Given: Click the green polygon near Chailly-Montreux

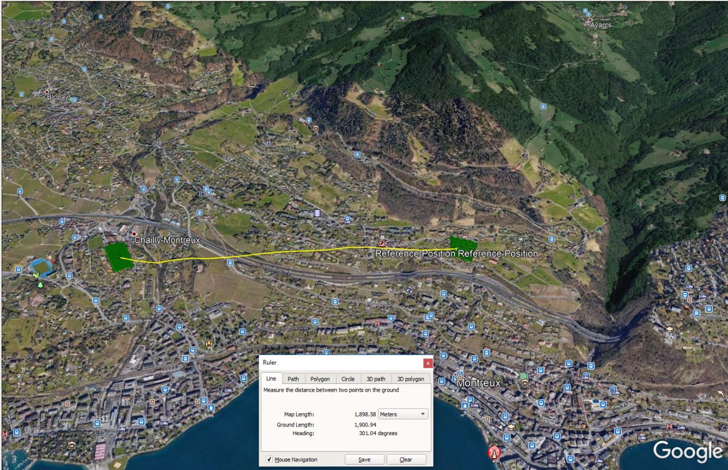Looking at the screenshot, I should pos(117,257).
